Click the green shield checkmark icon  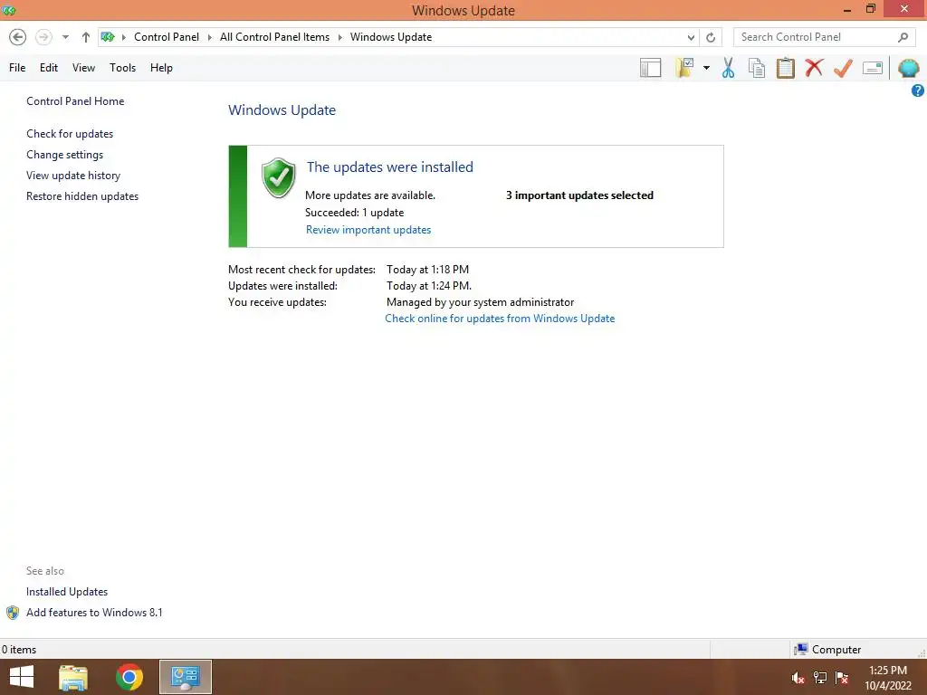click(279, 177)
